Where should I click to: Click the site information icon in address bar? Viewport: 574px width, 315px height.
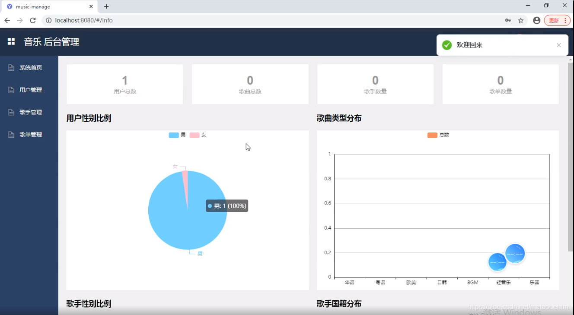pyautogui.click(x=48, y=20)
